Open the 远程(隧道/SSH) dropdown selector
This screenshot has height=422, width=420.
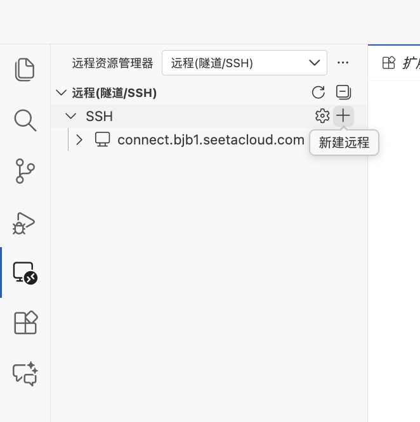244,63
